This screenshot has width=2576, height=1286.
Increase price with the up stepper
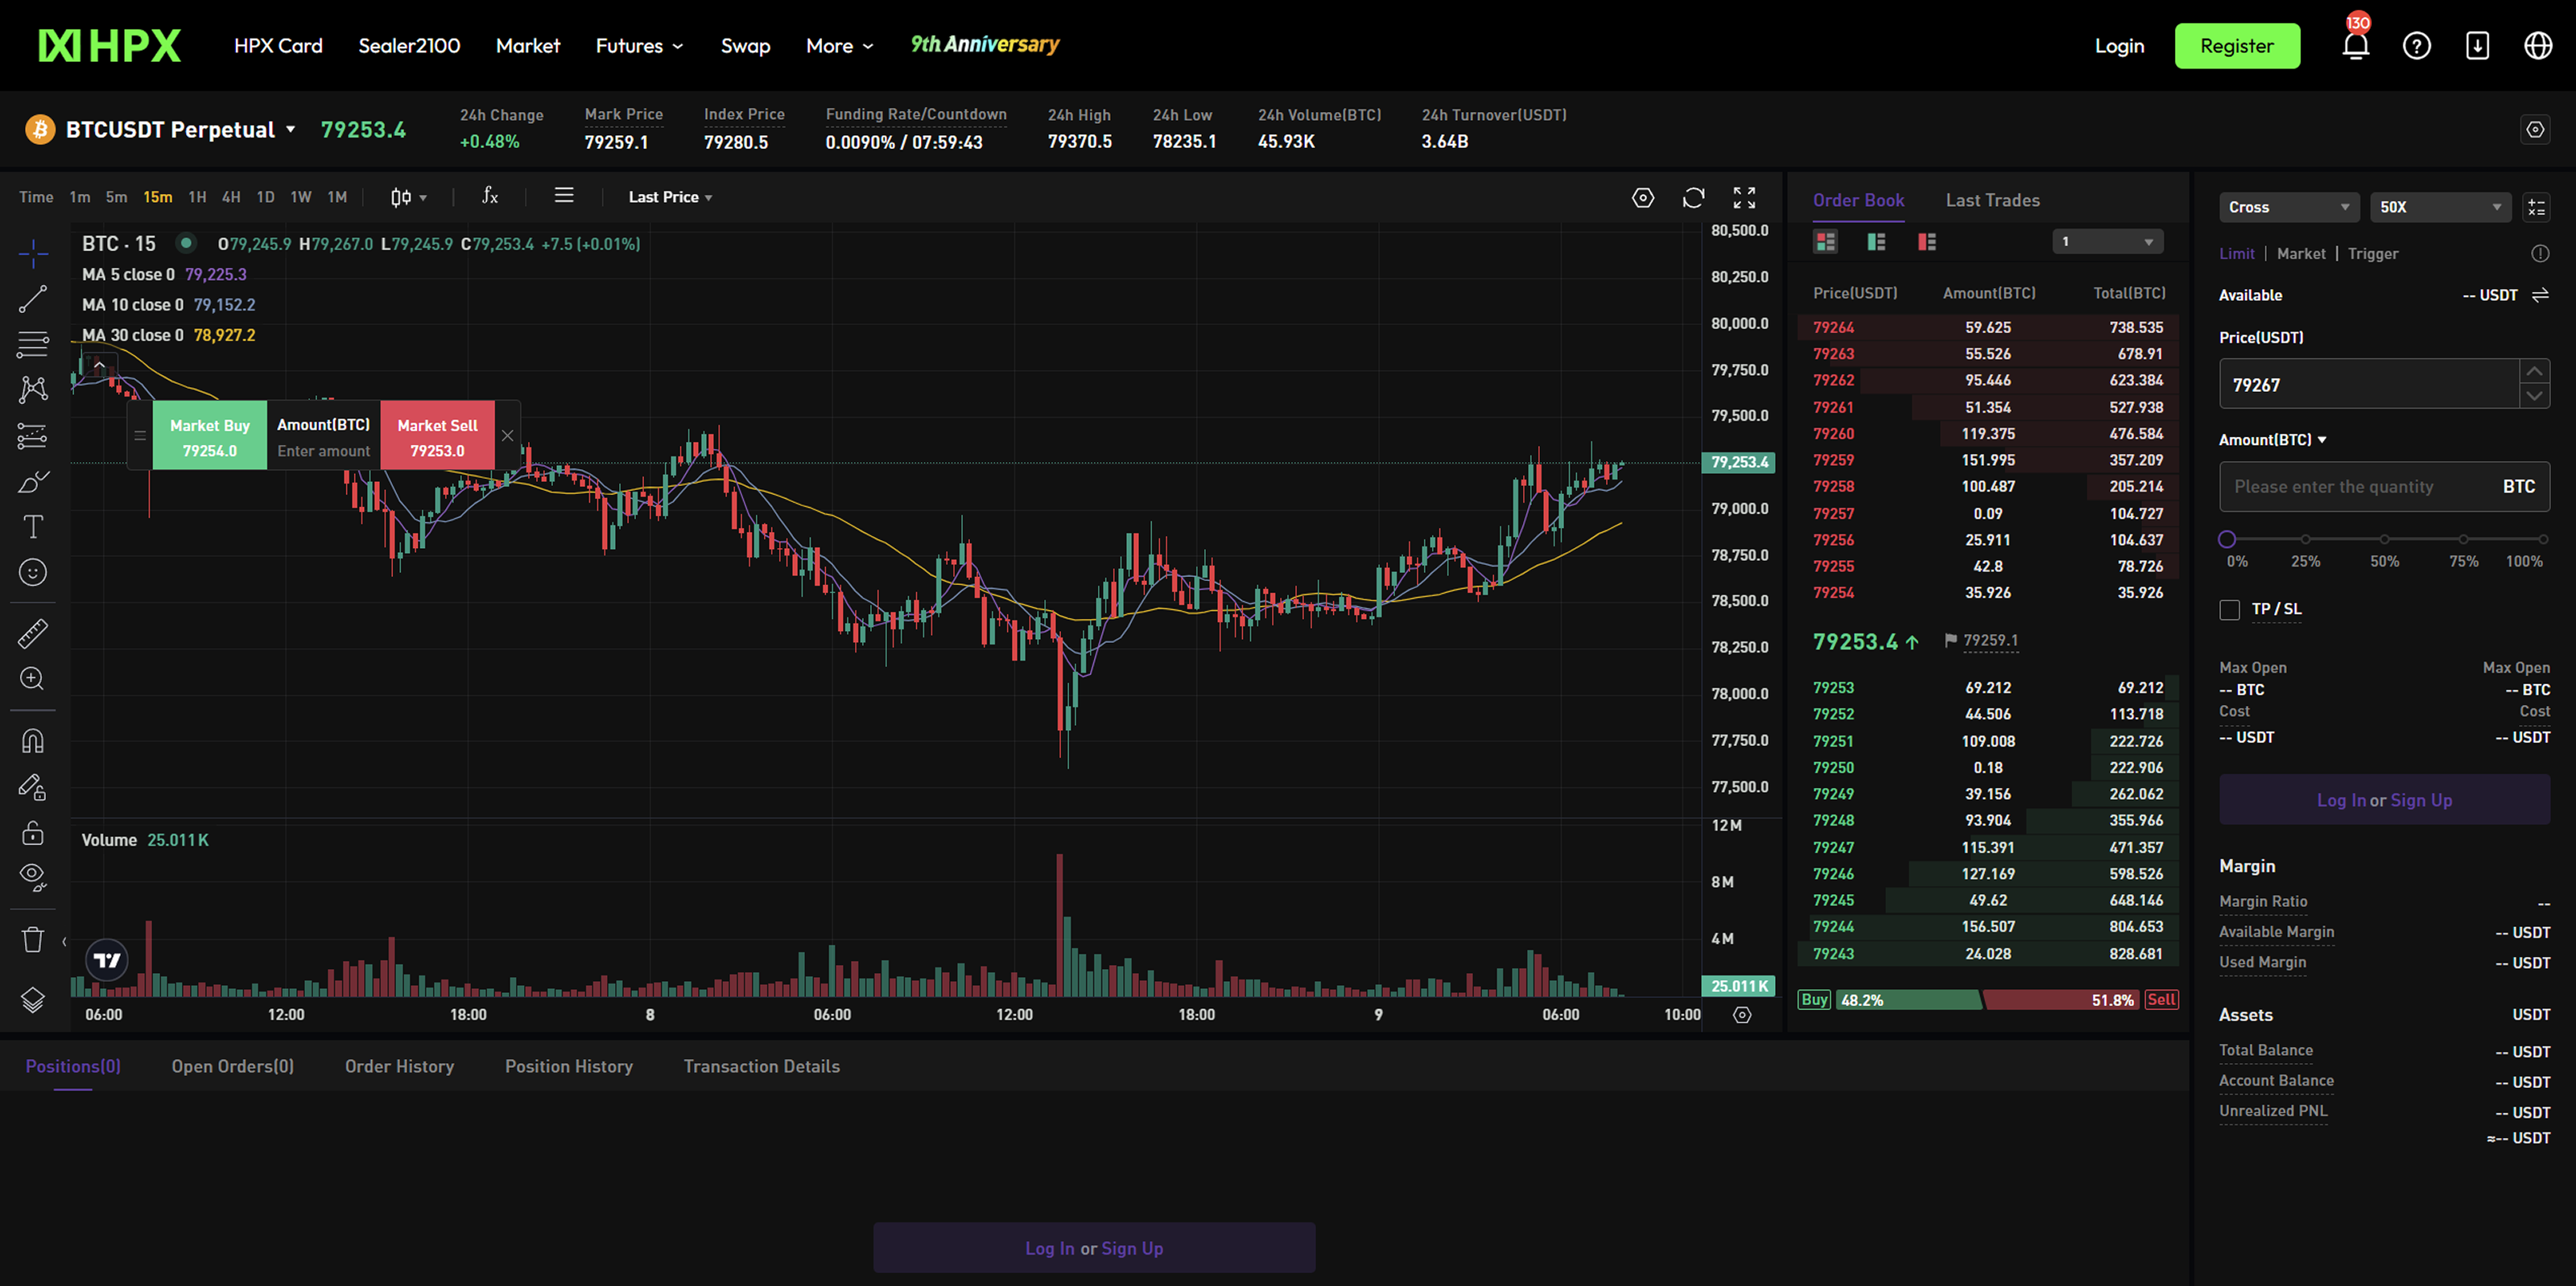(x=2534, y=371)
